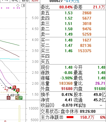This screenshot has height=122, width=106.
Task: Click the 5.00 price axis label
Action: pos(35,18)
